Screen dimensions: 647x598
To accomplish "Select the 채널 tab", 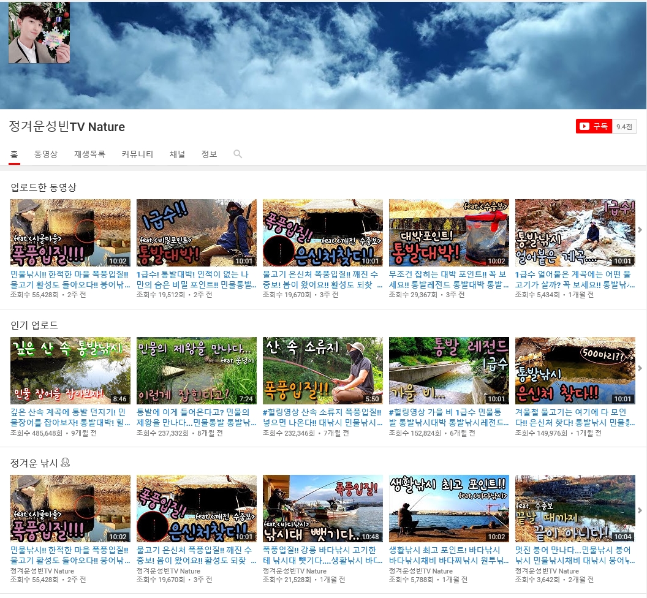I will tap(177, 154).
